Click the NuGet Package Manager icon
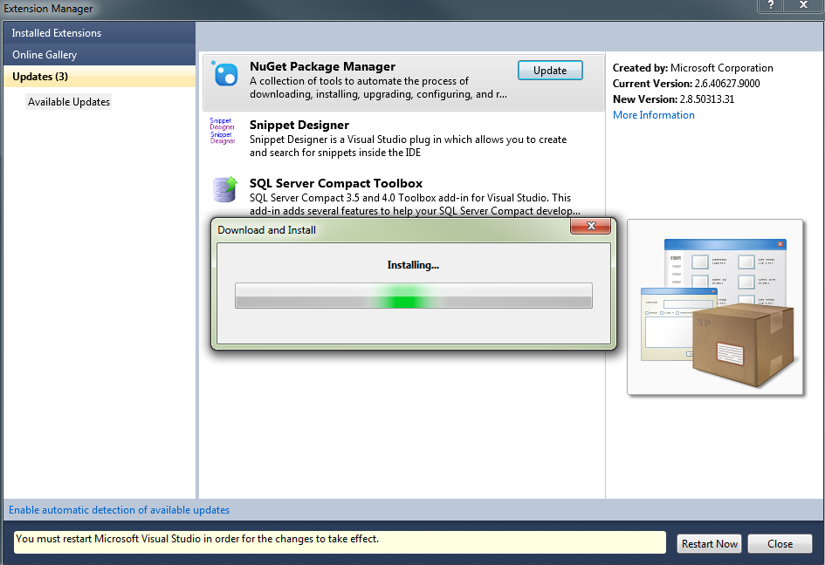The height and width of the screenshot is (565, 825). pyautogui.click(x=226, y=73)
